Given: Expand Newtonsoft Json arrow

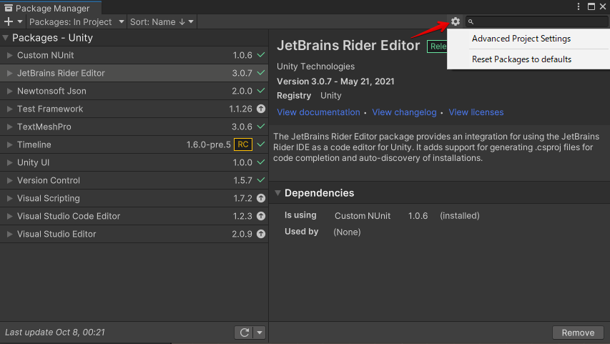Looking at the screenshot, I should pos(10,91).
